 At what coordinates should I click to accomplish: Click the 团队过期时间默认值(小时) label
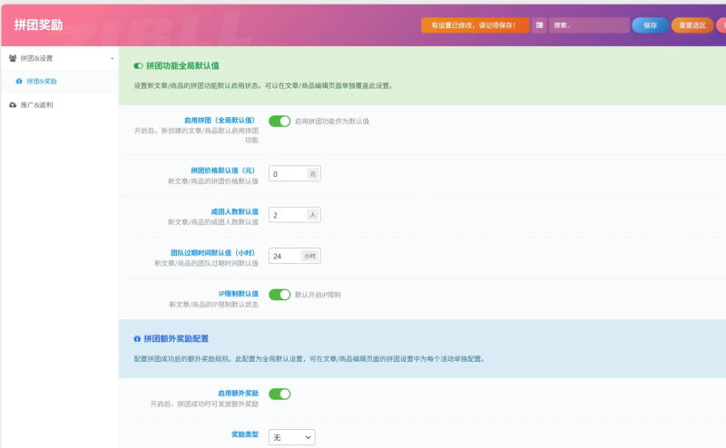[x=212, y=253]
